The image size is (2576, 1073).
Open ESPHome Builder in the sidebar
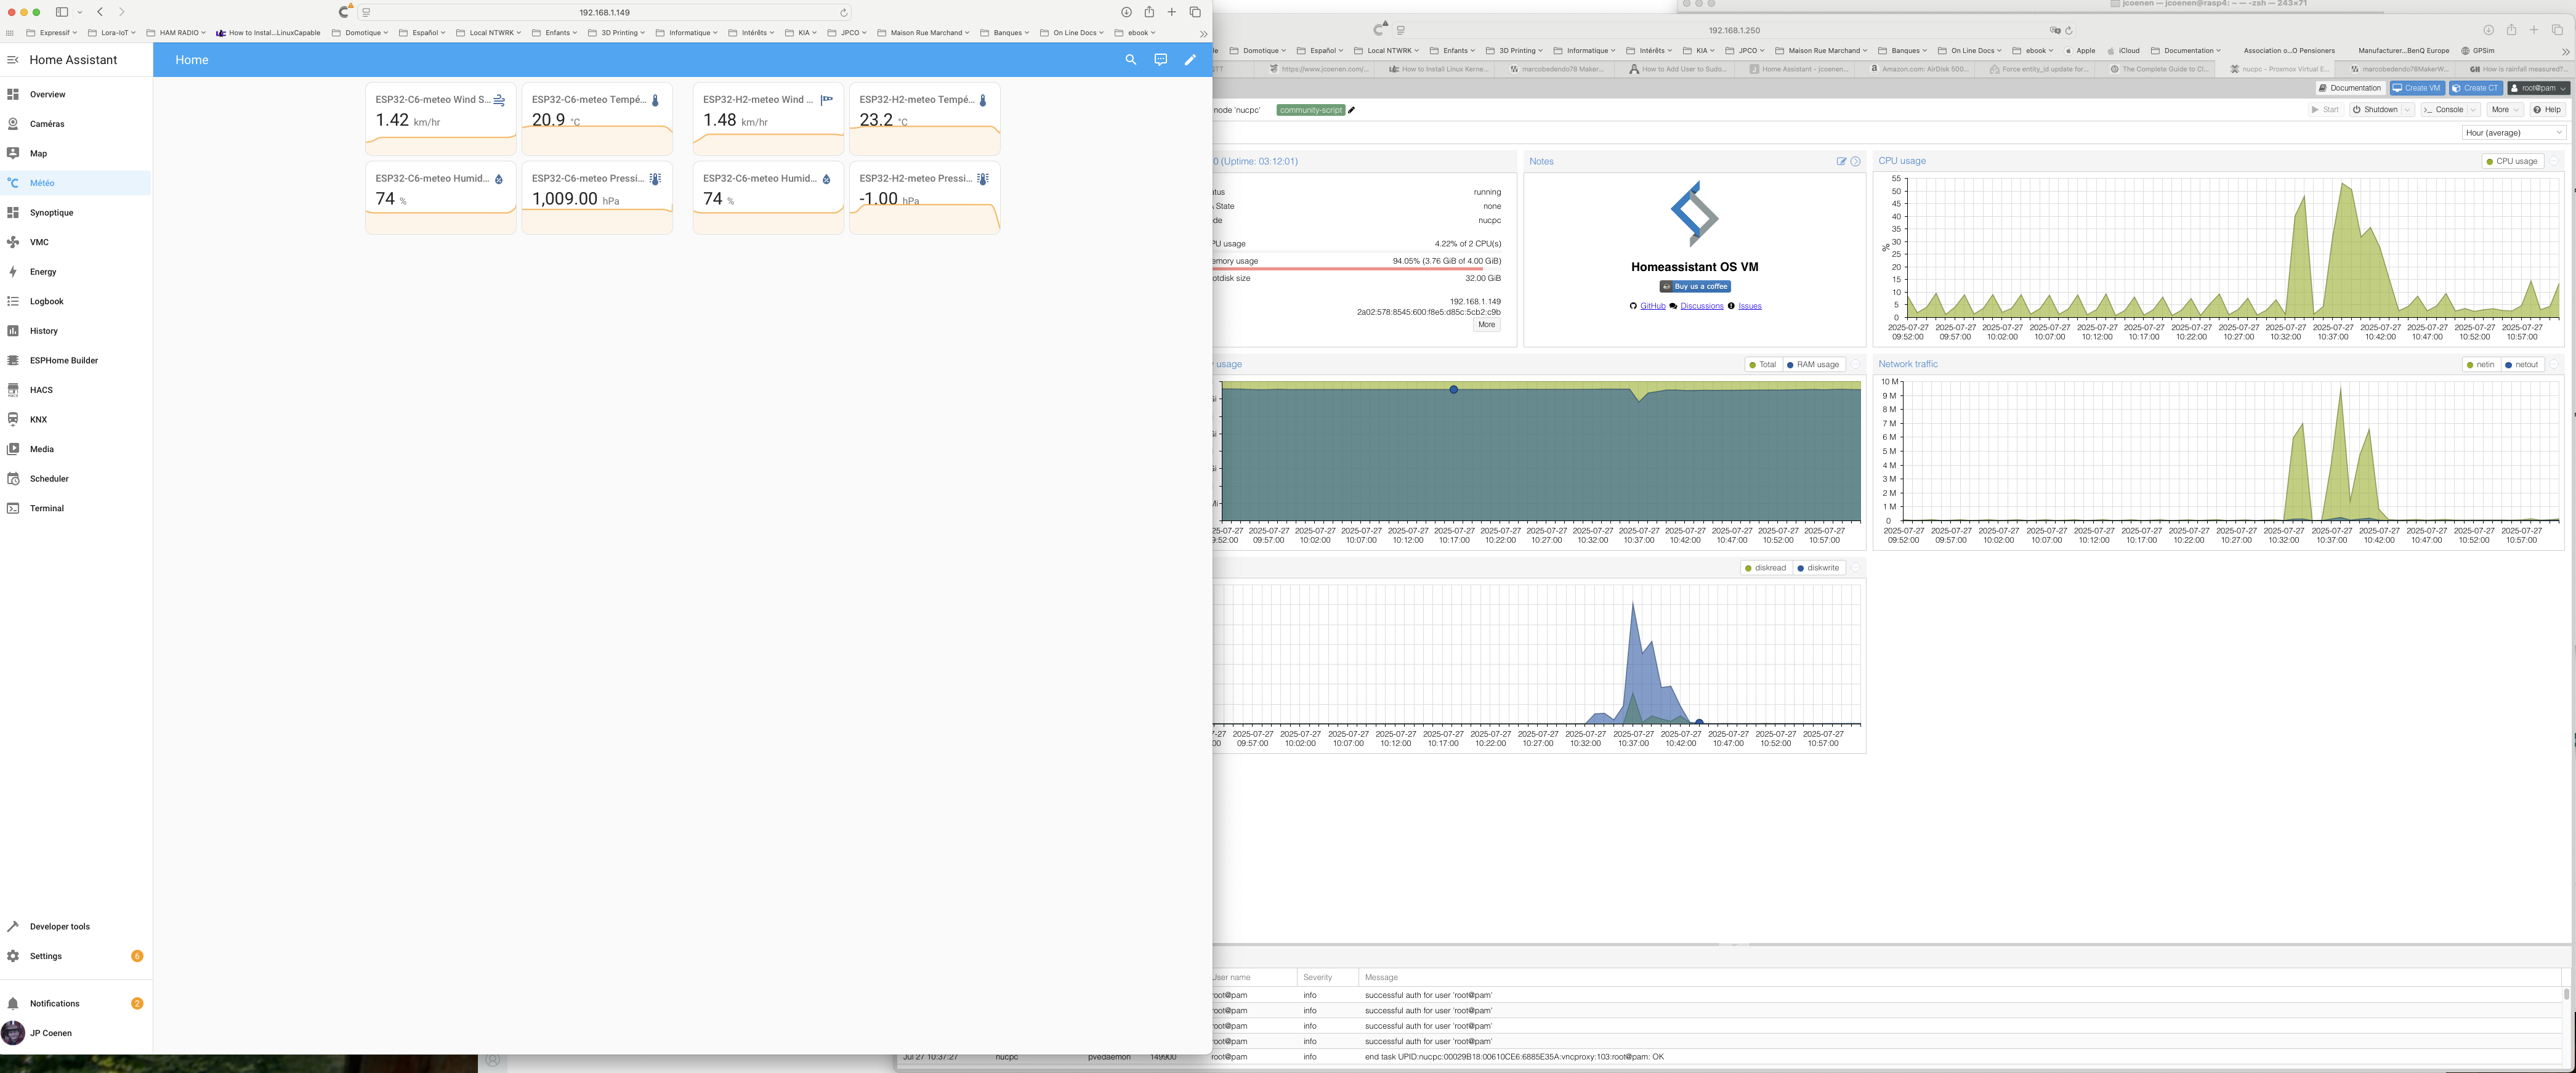coord(63,360)
